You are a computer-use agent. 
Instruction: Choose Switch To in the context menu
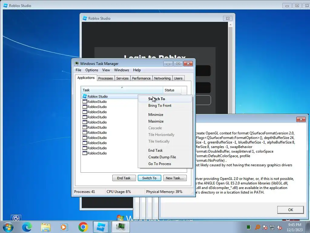[x=165, y=99]
